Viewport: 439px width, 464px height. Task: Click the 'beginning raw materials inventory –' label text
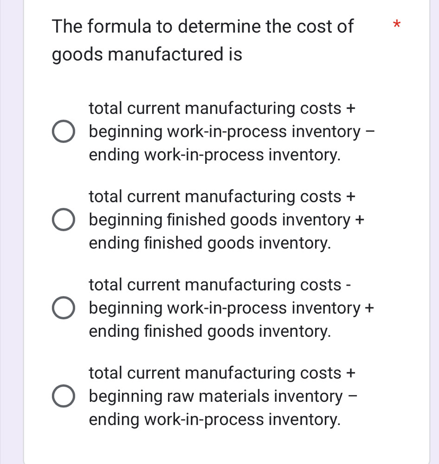coord(223,397)
